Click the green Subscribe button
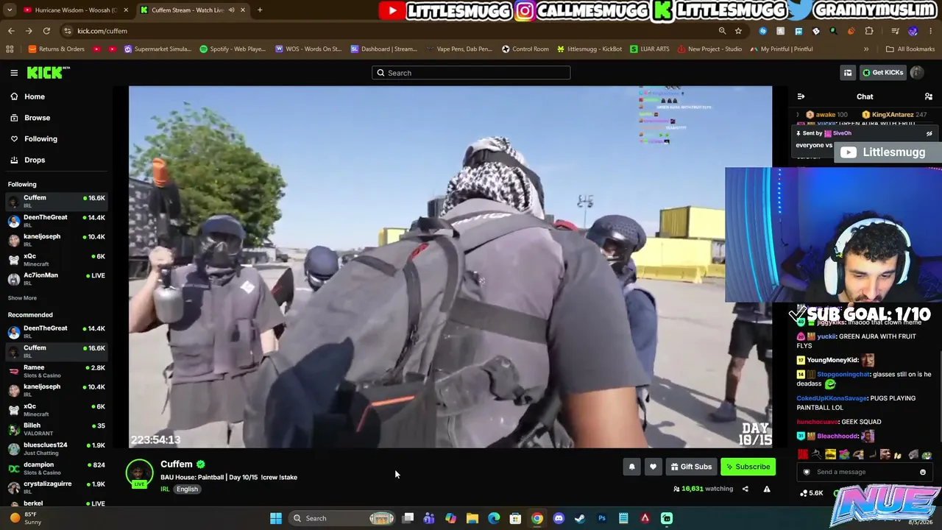 pos(748,467)
